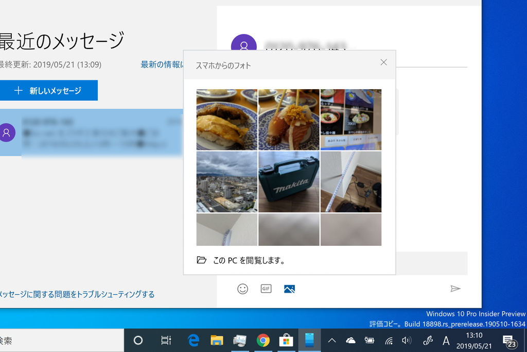Open the volume icon in the system tray

(x=408, y=340)
